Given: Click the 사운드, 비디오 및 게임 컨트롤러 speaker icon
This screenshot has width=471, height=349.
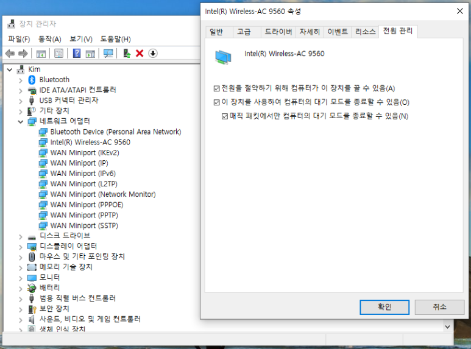Looking at the screenshot, I should [x=32, y=319].
